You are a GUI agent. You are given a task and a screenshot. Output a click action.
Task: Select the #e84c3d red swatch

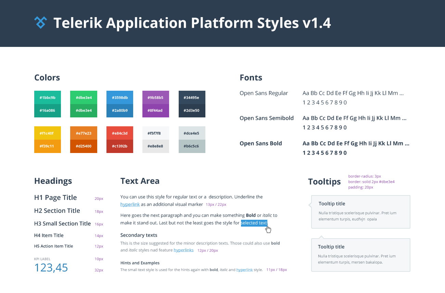click(x=120, y=133)
